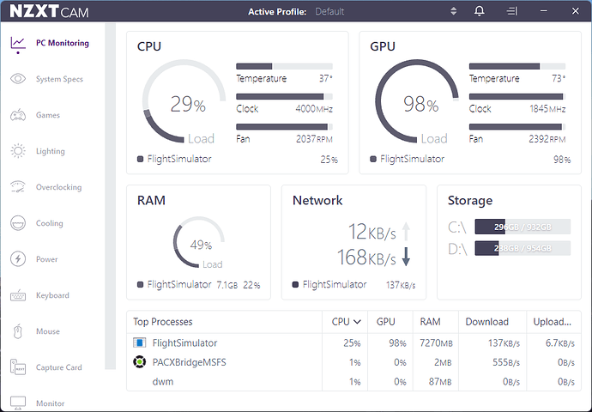Image resolution: width=592 pixels, height=412 pixels.
Task: Open the Overclocking gauge icon
Action: (18, 187)
